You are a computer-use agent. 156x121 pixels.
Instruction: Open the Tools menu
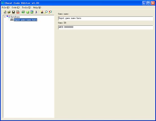[26, 8]
